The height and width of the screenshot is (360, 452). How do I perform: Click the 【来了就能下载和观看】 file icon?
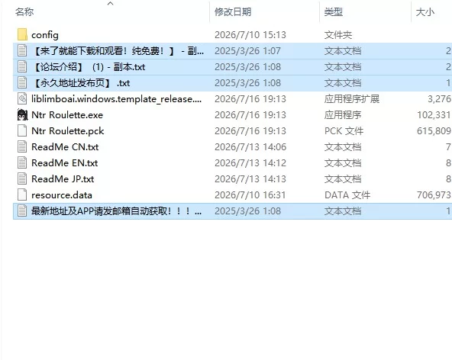(x=22, y=51)
